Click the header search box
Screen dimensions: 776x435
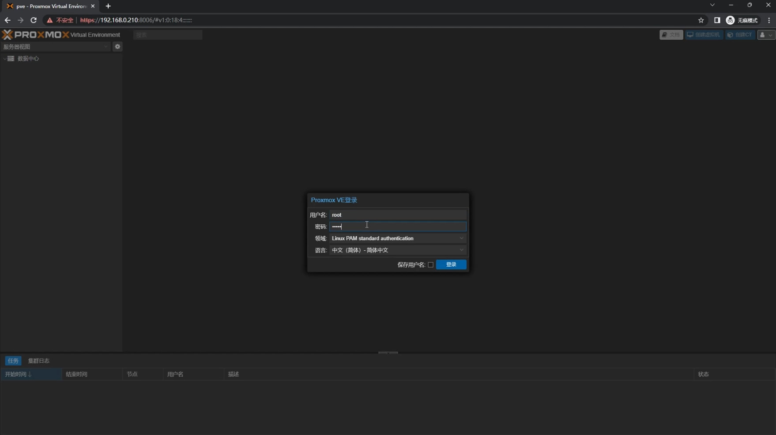tap(168, 35)
